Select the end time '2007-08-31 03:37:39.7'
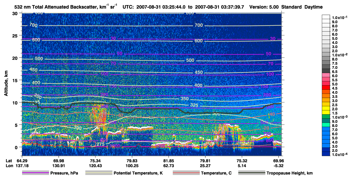 (219, 7)
